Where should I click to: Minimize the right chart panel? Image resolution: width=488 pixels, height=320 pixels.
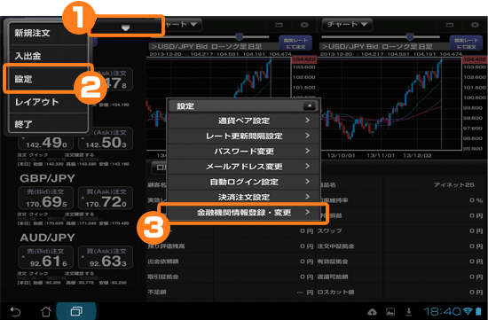(450, 25)
